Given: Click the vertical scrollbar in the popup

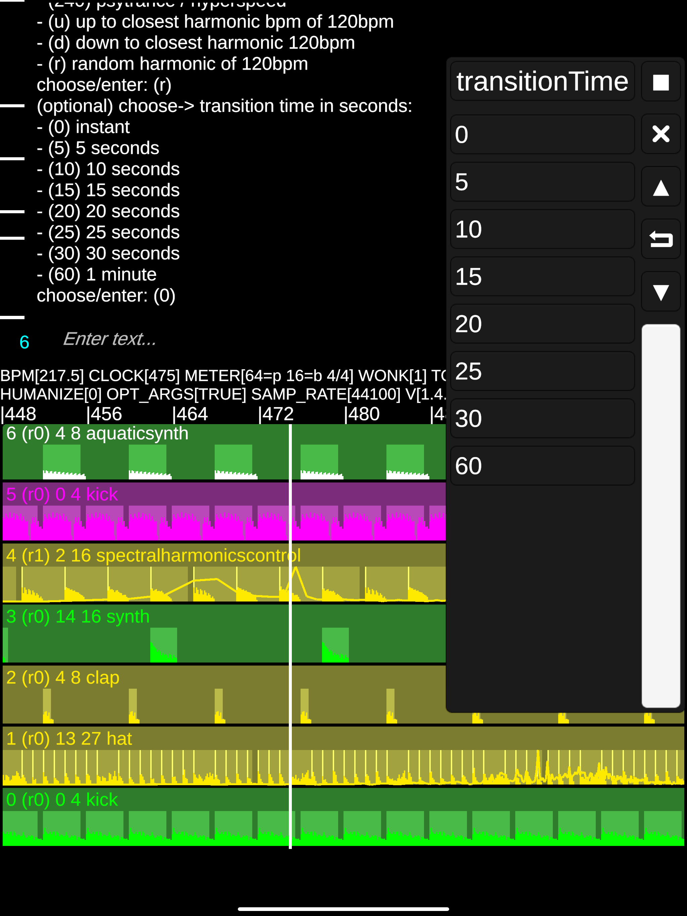Looking at the screenshot, I should click(x=660, y=516).
